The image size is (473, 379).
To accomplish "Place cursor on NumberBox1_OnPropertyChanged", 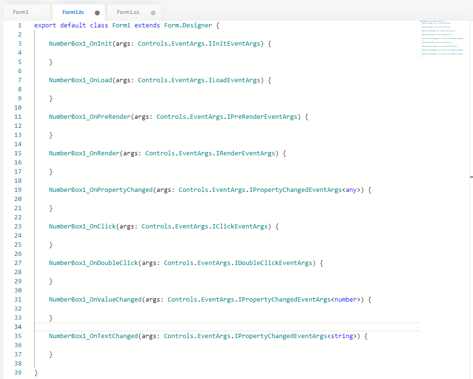I will tap(101, 190).
